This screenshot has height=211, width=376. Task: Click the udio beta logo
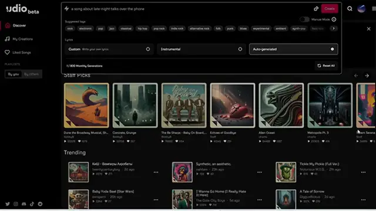(x=22, y=9)
